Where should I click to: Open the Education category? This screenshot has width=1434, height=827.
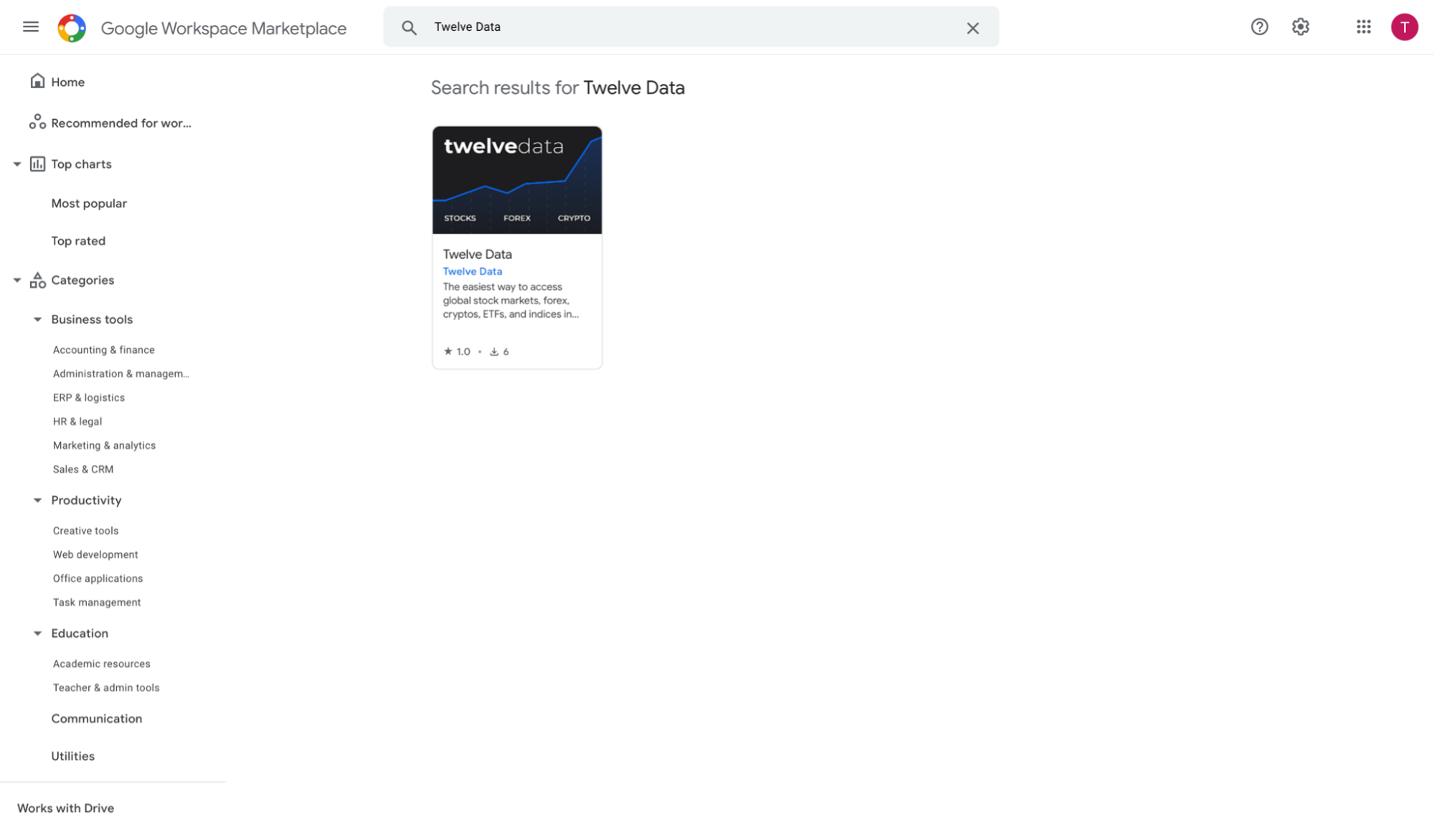pyautogui.click(x=79, y=633)
